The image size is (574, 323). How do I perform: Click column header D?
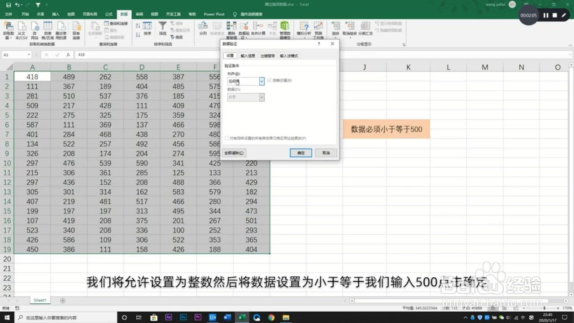142,67
